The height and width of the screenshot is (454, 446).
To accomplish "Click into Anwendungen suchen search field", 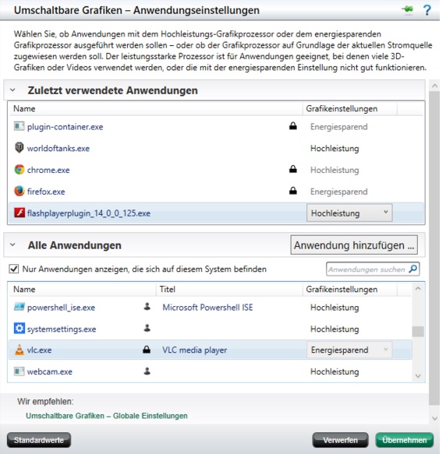I will click(367, 269).
